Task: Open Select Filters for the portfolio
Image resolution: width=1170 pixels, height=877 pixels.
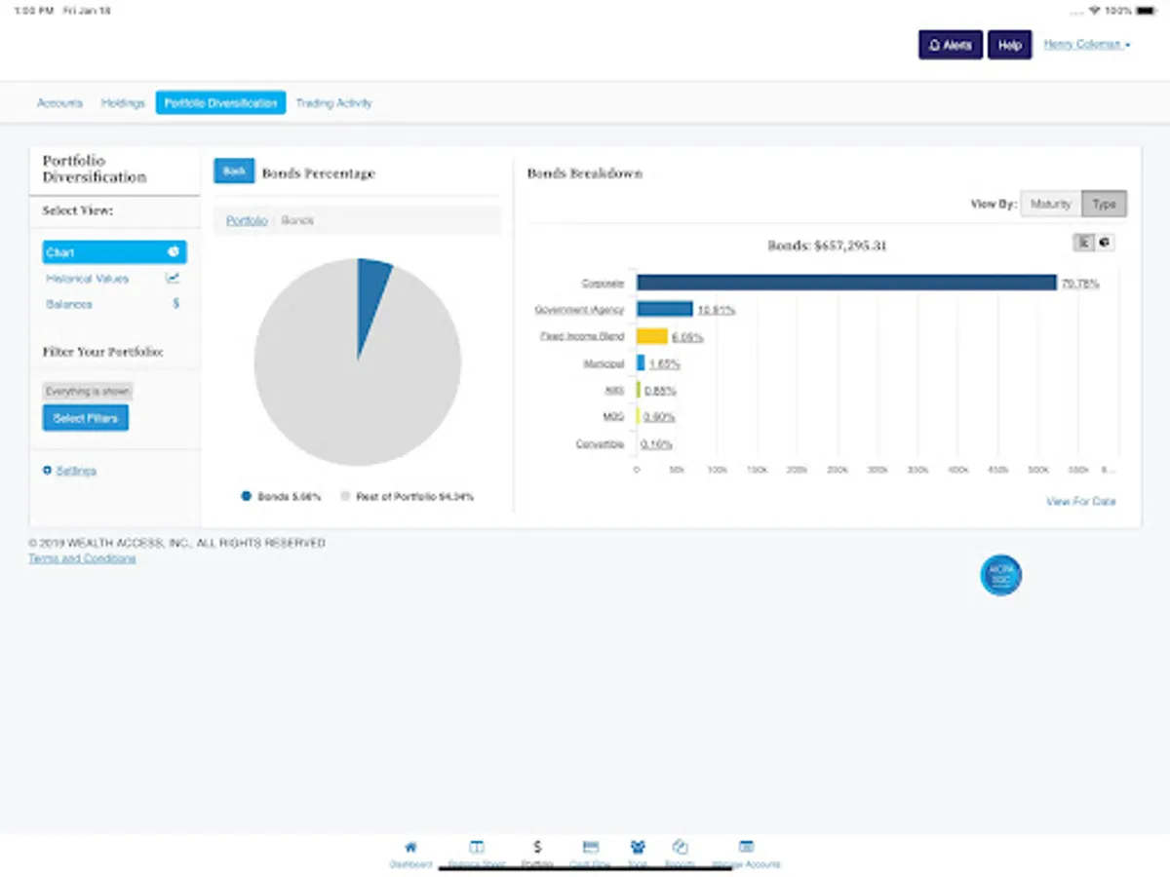Action: pyautogui.click(x=85, y=417)
